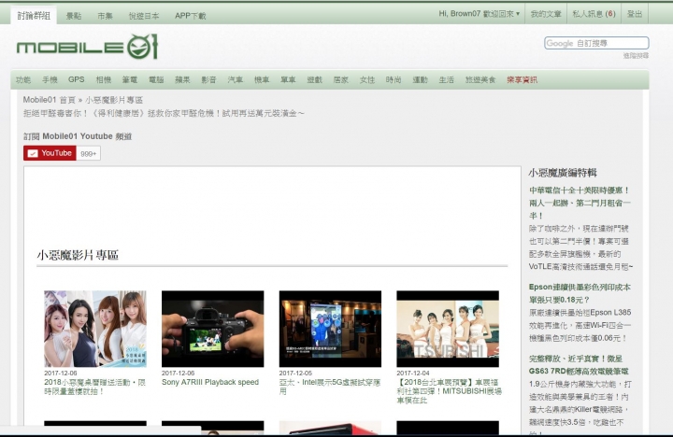Image resolution: width=673 pixels, height=437 pixels.
Task: Open the 市集 top tab
Action: (x=105, y=16)
